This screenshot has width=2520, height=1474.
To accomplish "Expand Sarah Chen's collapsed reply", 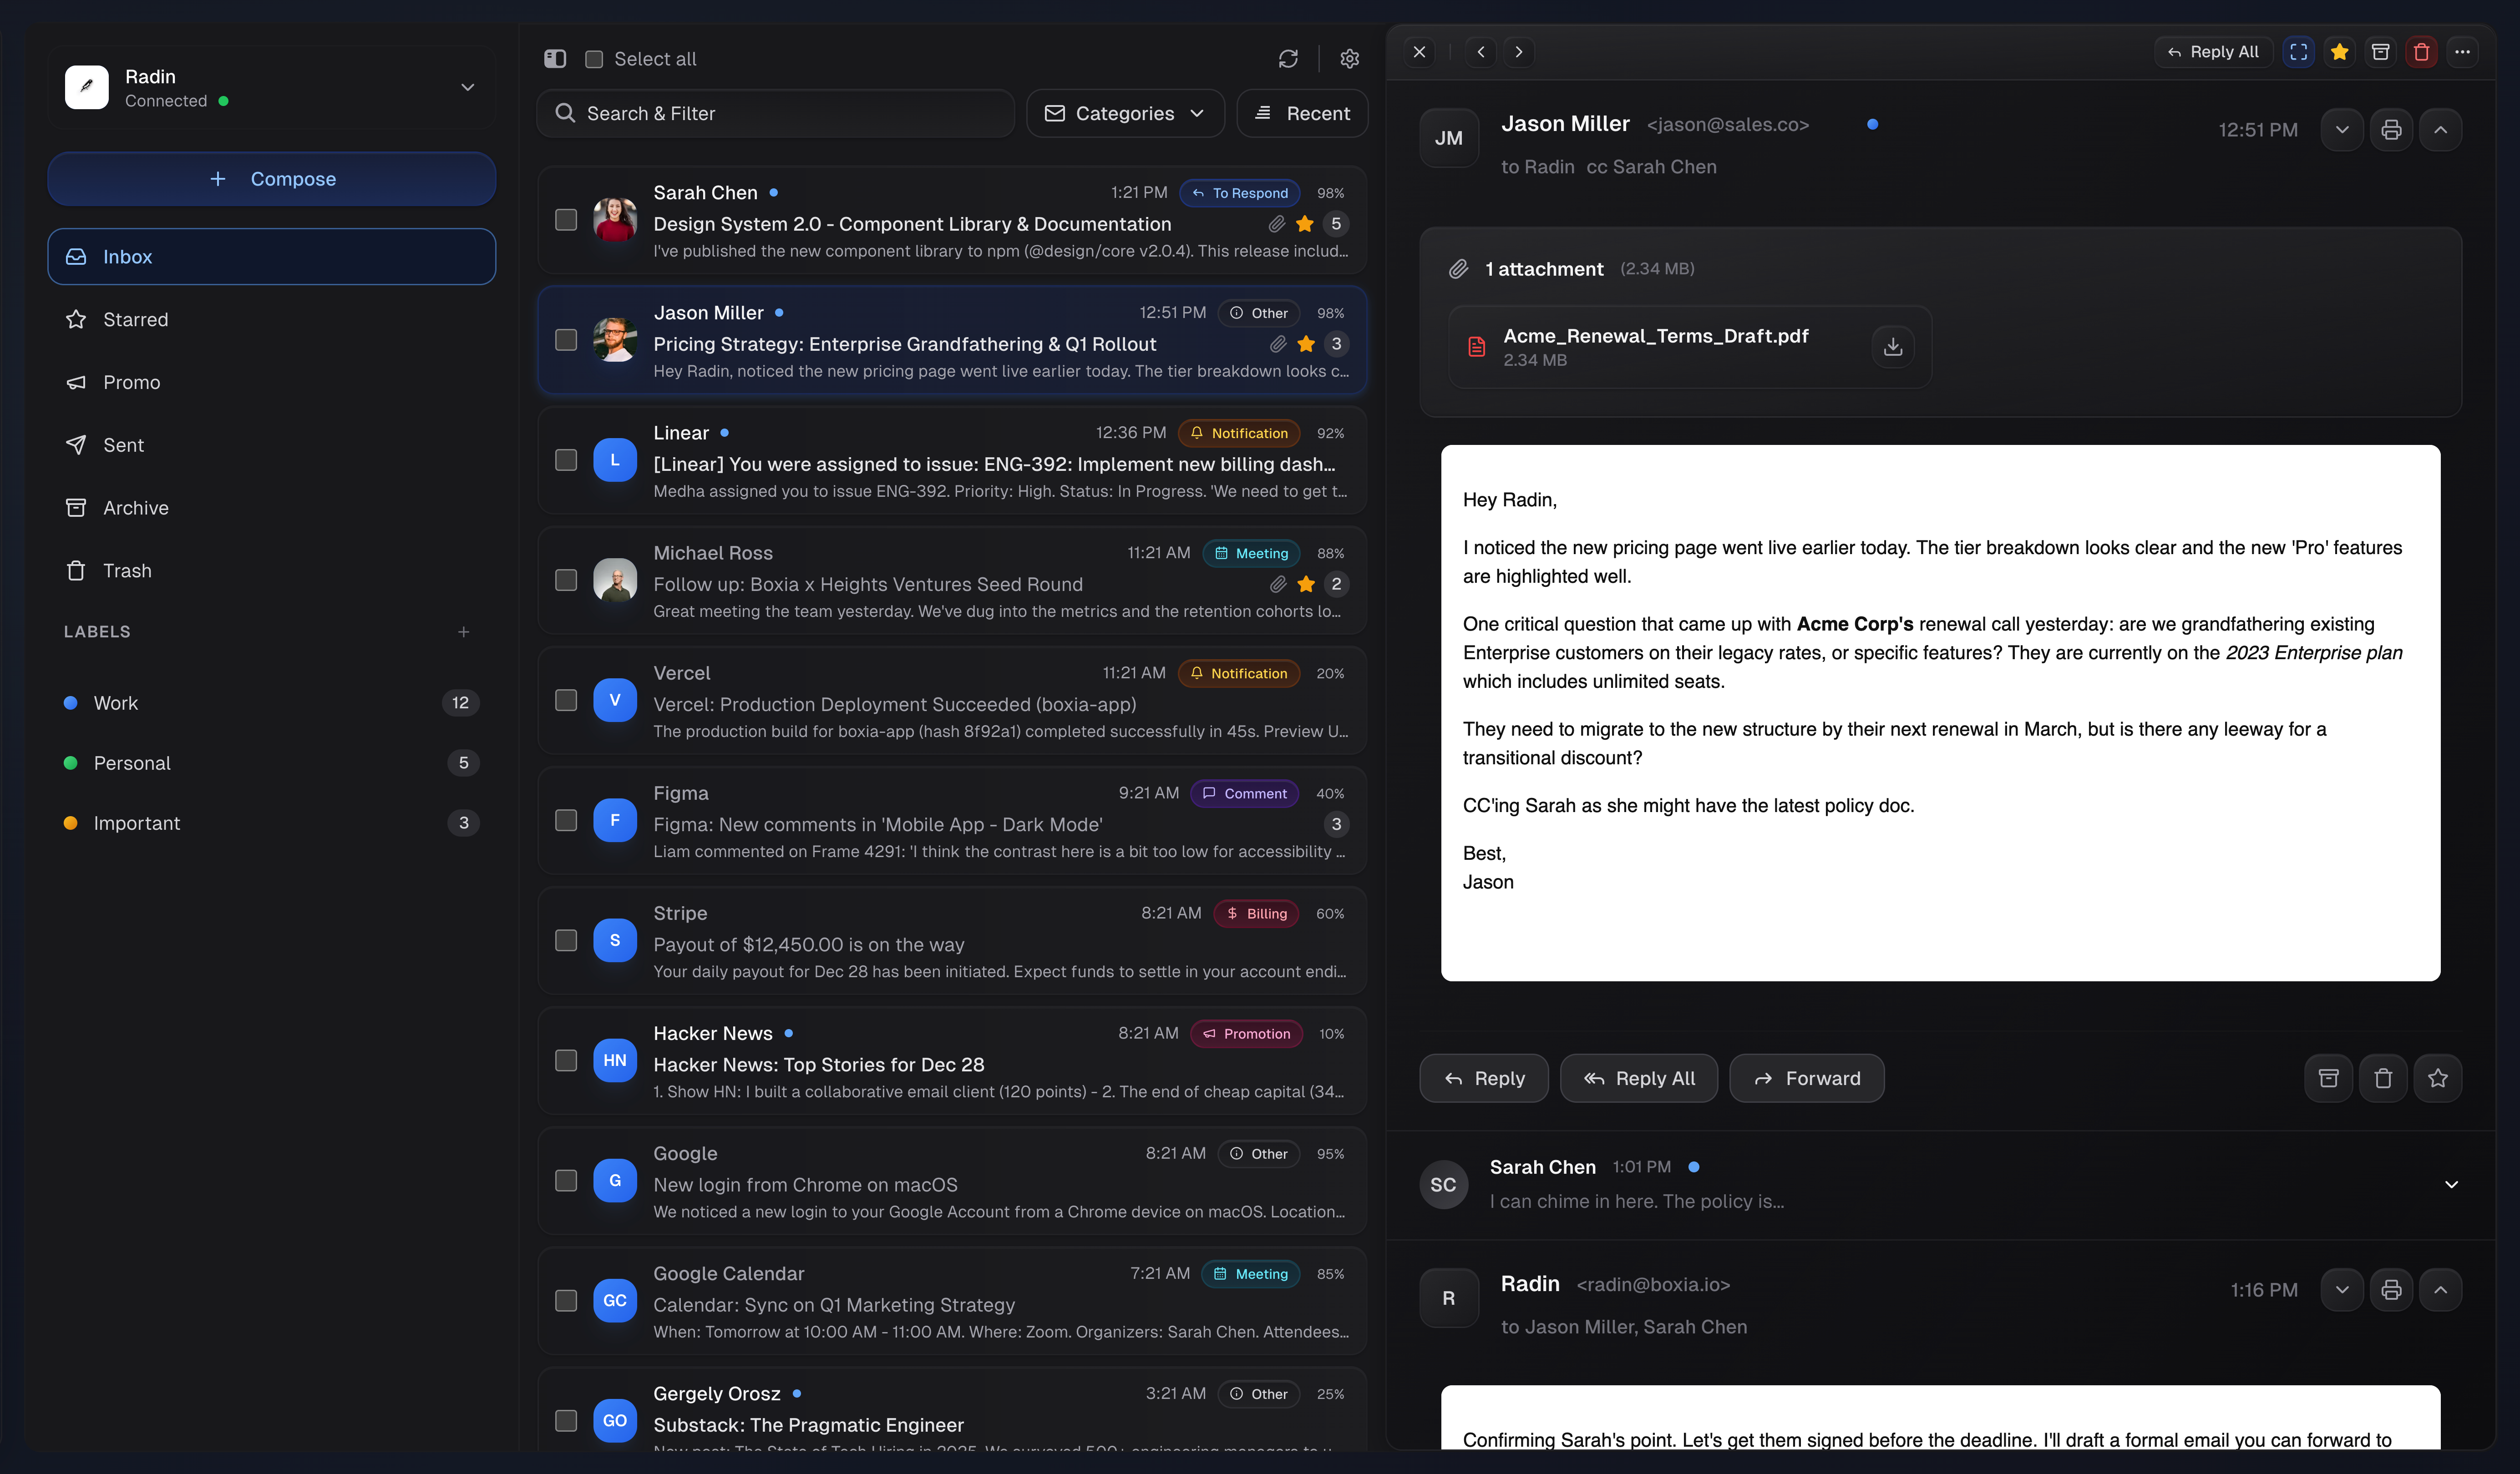I will click(x=2450, y=1184).
